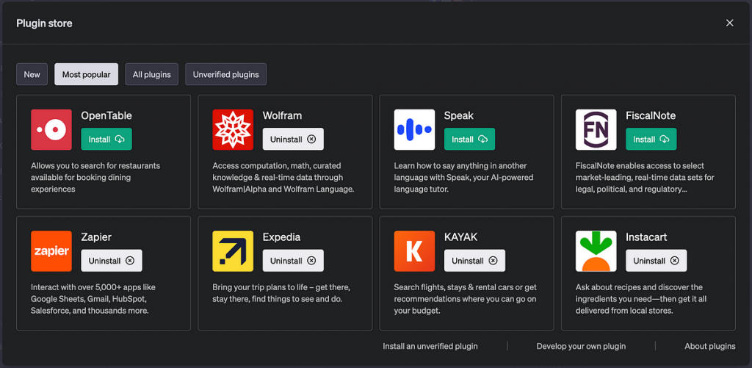Install the OpenTable plugin

[106, 139]
